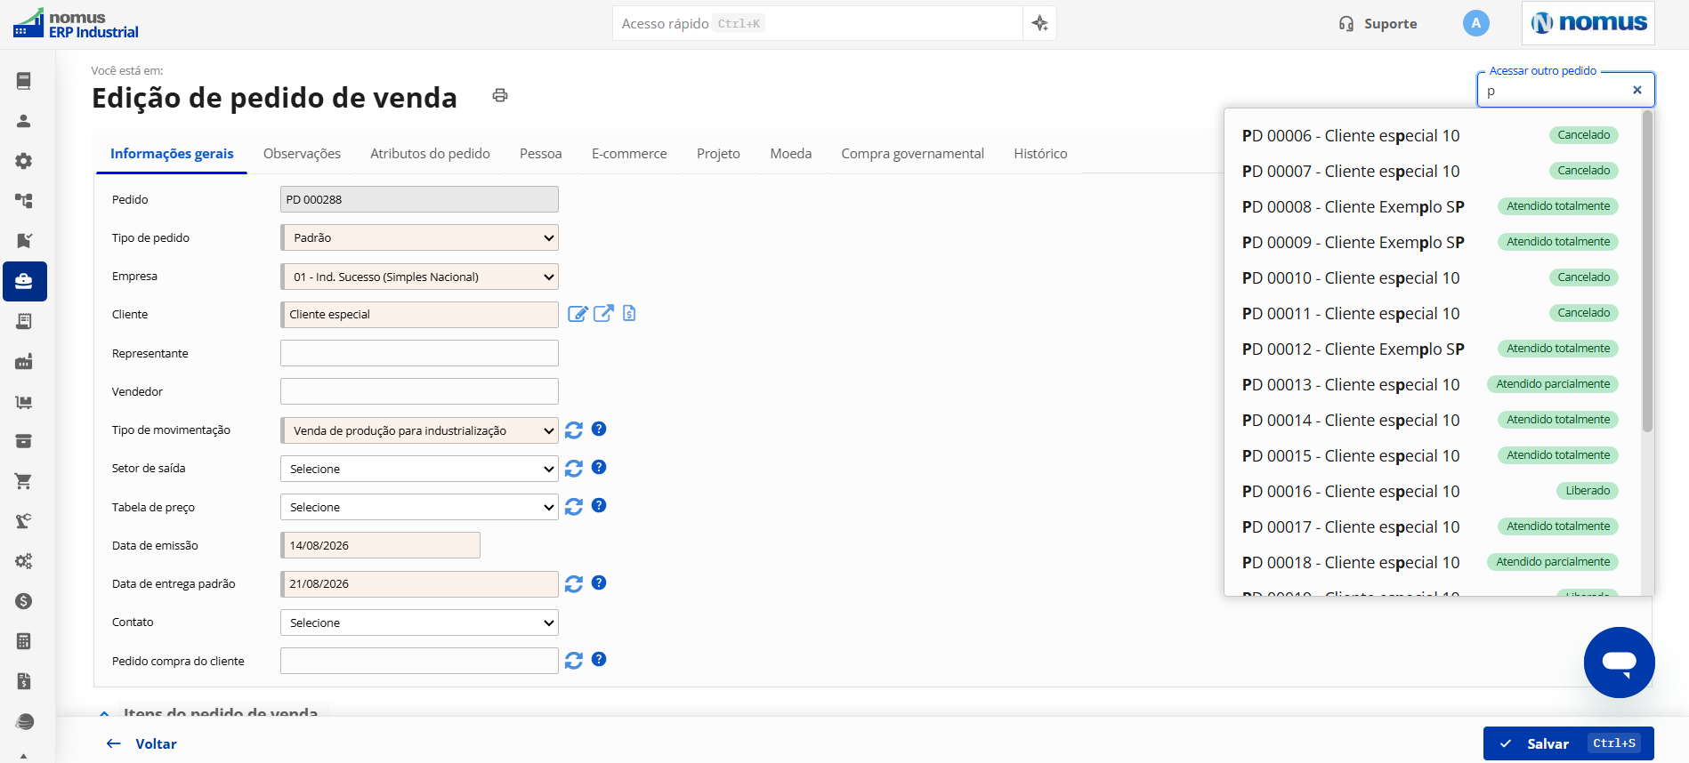Image resolution: width=1689 pixels, height=763 pixels.
Task: Click the order list dropdown scrollbar
Action: tap(1647, 271)
